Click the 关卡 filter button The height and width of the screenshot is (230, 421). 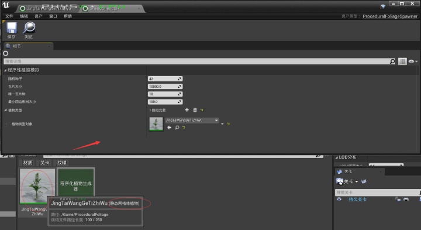(44, 163)
